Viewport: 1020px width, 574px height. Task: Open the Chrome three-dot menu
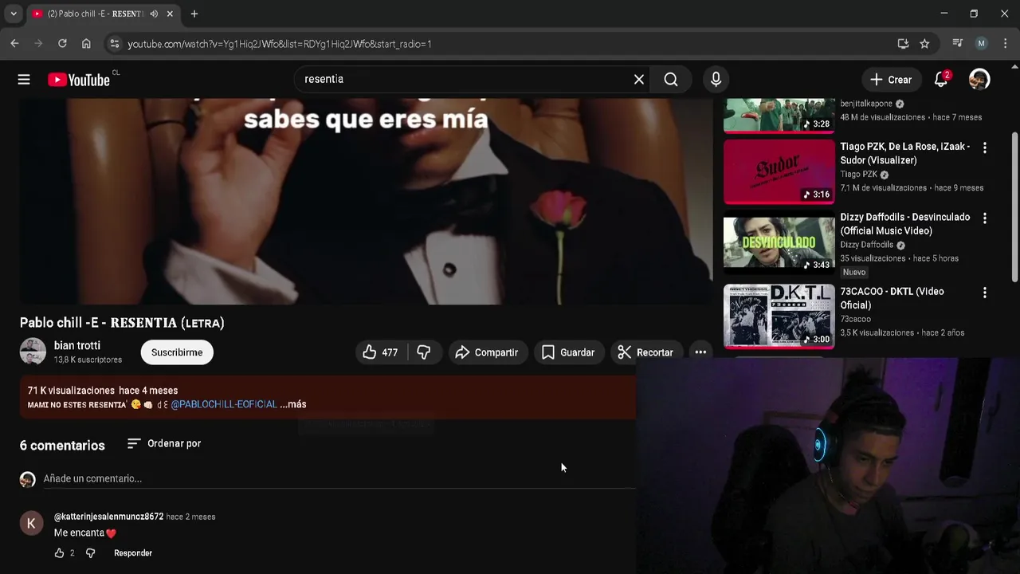[x=1005, y=44]
